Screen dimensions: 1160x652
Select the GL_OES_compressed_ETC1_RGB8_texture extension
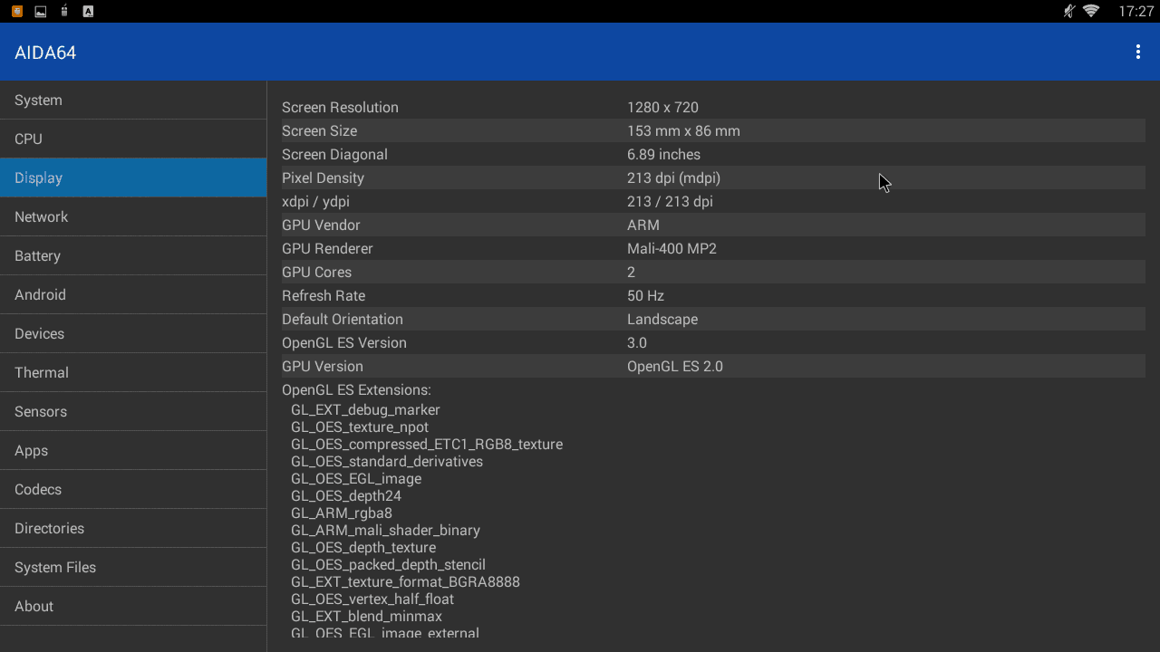[427, 445]
